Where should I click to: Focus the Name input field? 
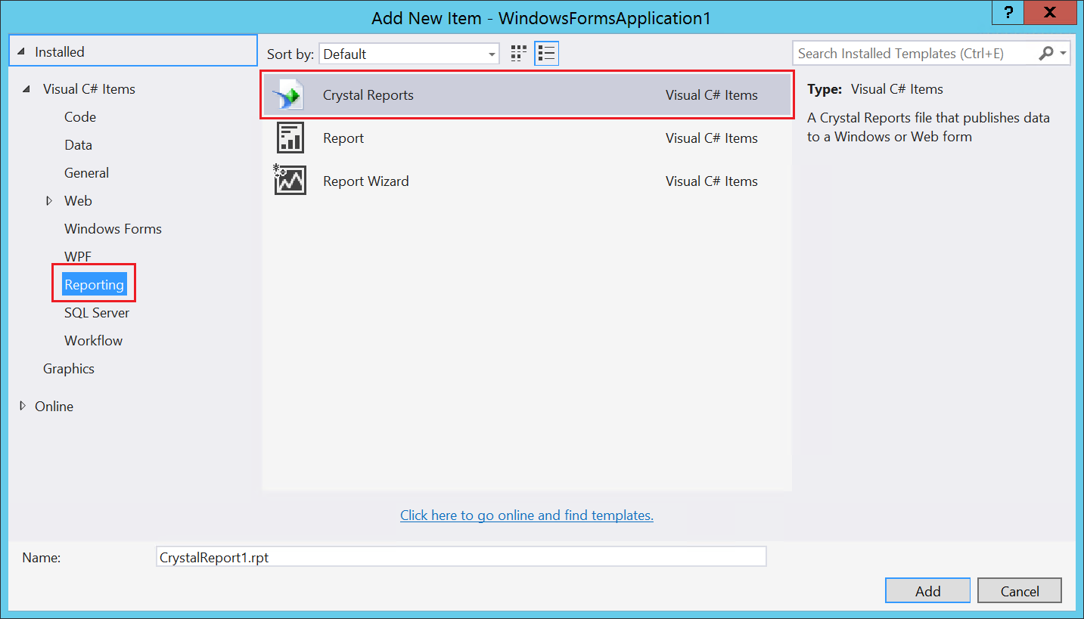(x=461, y=557)
